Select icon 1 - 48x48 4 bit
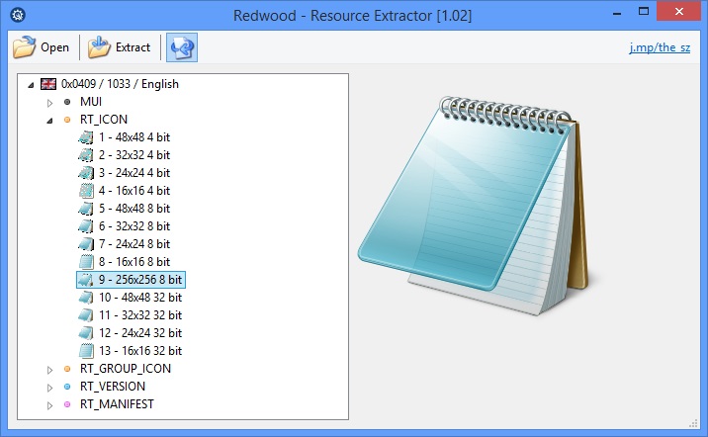 click(x=133, y=137)
